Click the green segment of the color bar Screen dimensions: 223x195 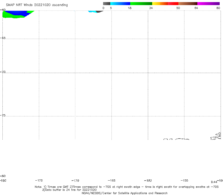[x=141, y=4]
